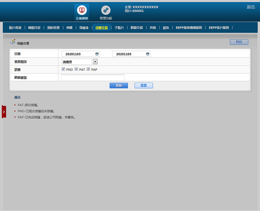
Task: Open the 賬戶查詢 menu
Action: click(15, 27)
